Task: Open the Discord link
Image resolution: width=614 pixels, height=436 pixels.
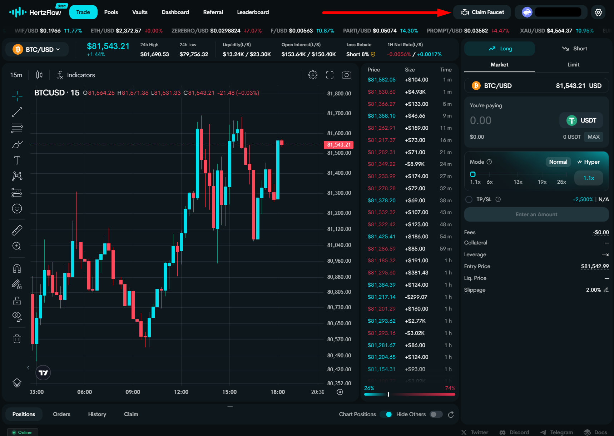Action: point(514,432)
